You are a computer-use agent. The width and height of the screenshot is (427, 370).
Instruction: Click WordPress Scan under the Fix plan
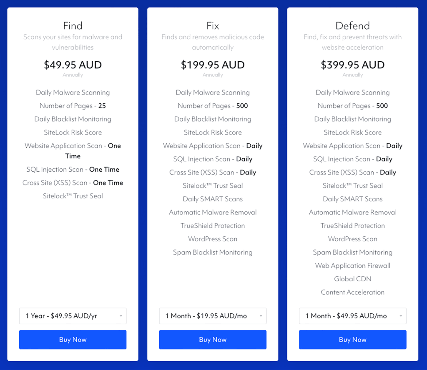(x=213, y=239)
